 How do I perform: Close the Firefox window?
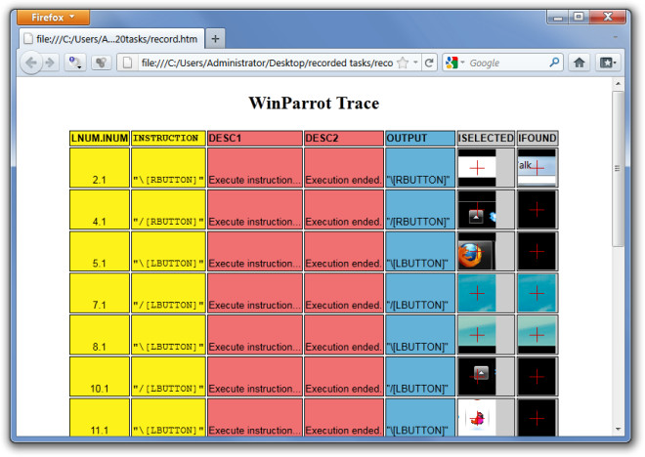(608, 17)
